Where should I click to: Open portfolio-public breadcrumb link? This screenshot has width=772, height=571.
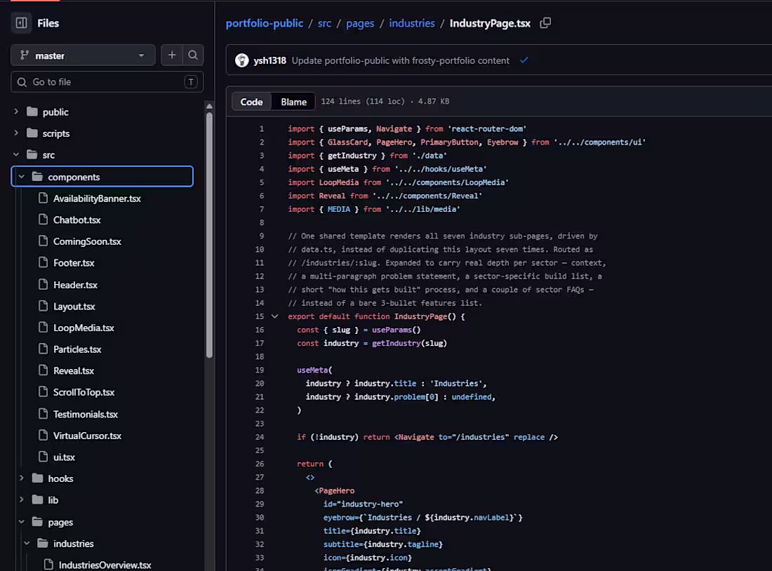point(265,23)
